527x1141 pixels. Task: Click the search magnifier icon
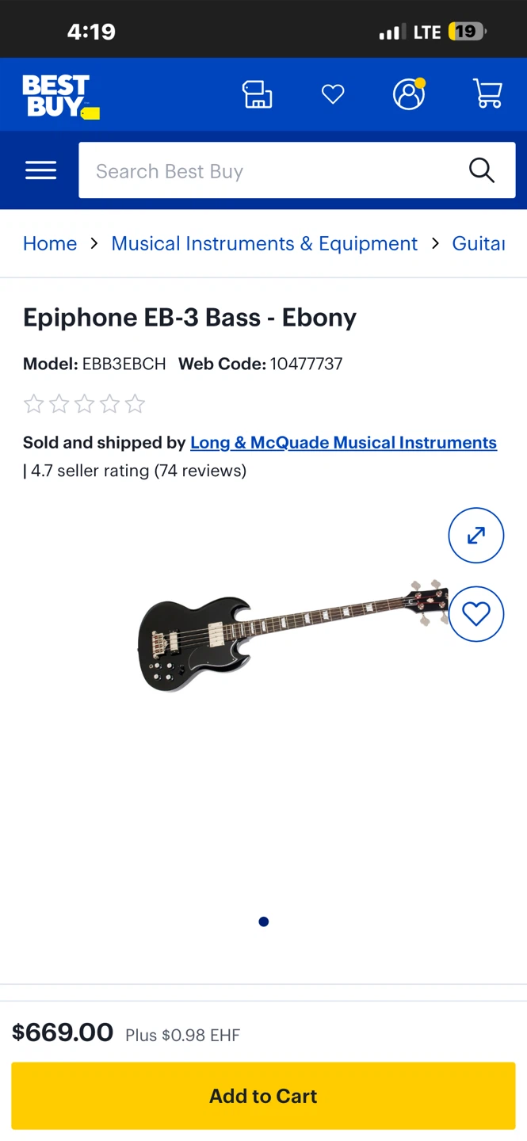click(x=481, y=170)
